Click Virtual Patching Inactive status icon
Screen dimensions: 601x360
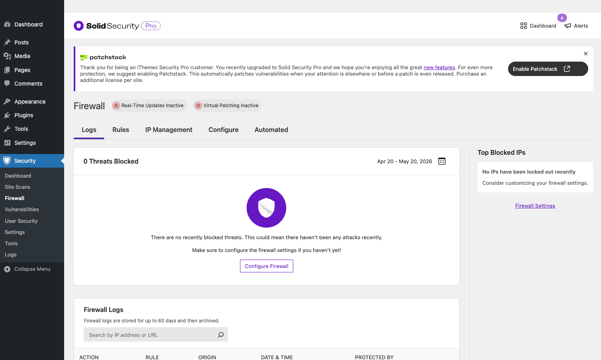[x=198, y=106]
